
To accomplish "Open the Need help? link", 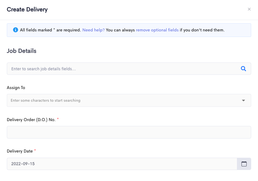I will click(x=93, y=30).
